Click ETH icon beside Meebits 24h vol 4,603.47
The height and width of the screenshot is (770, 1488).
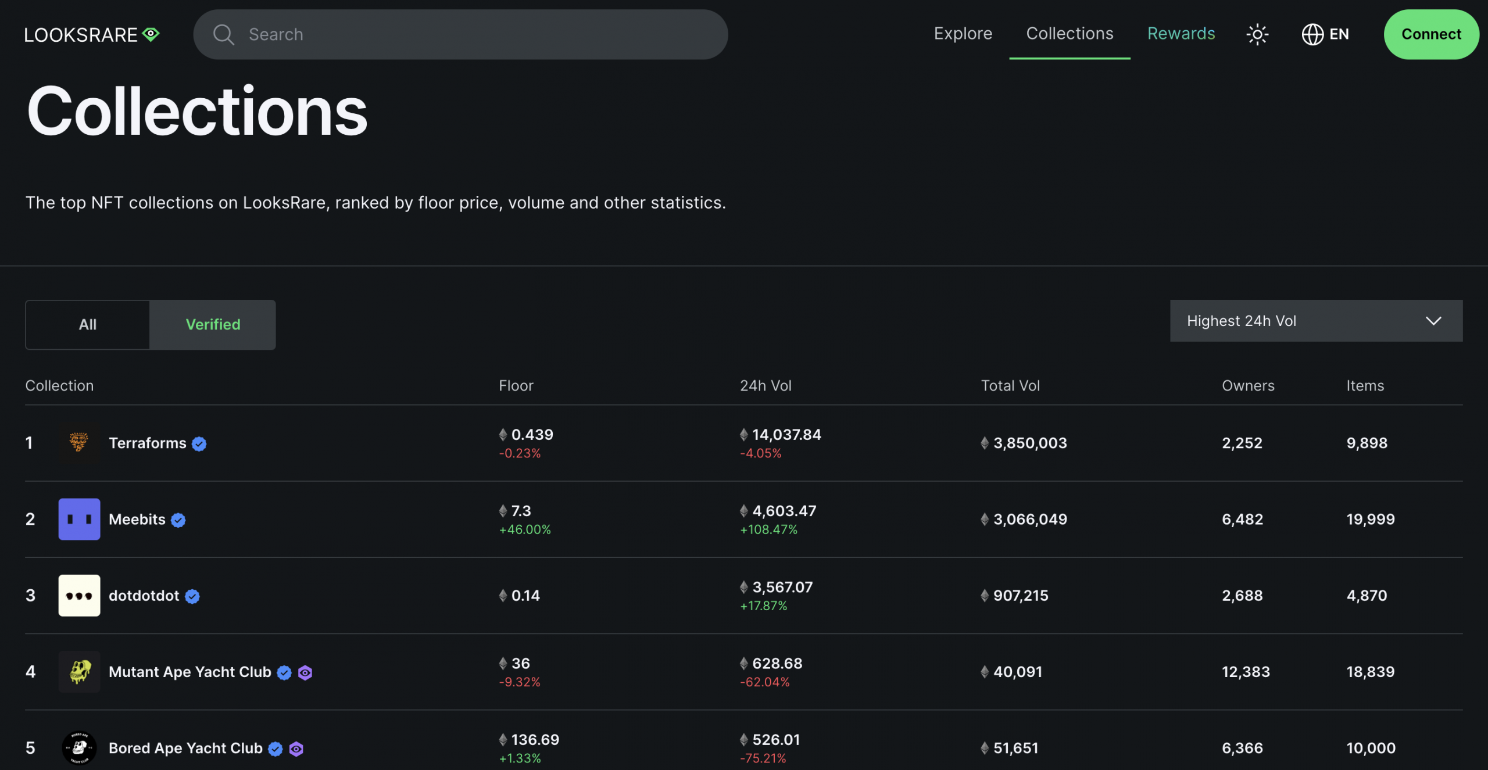pos(744,510)
